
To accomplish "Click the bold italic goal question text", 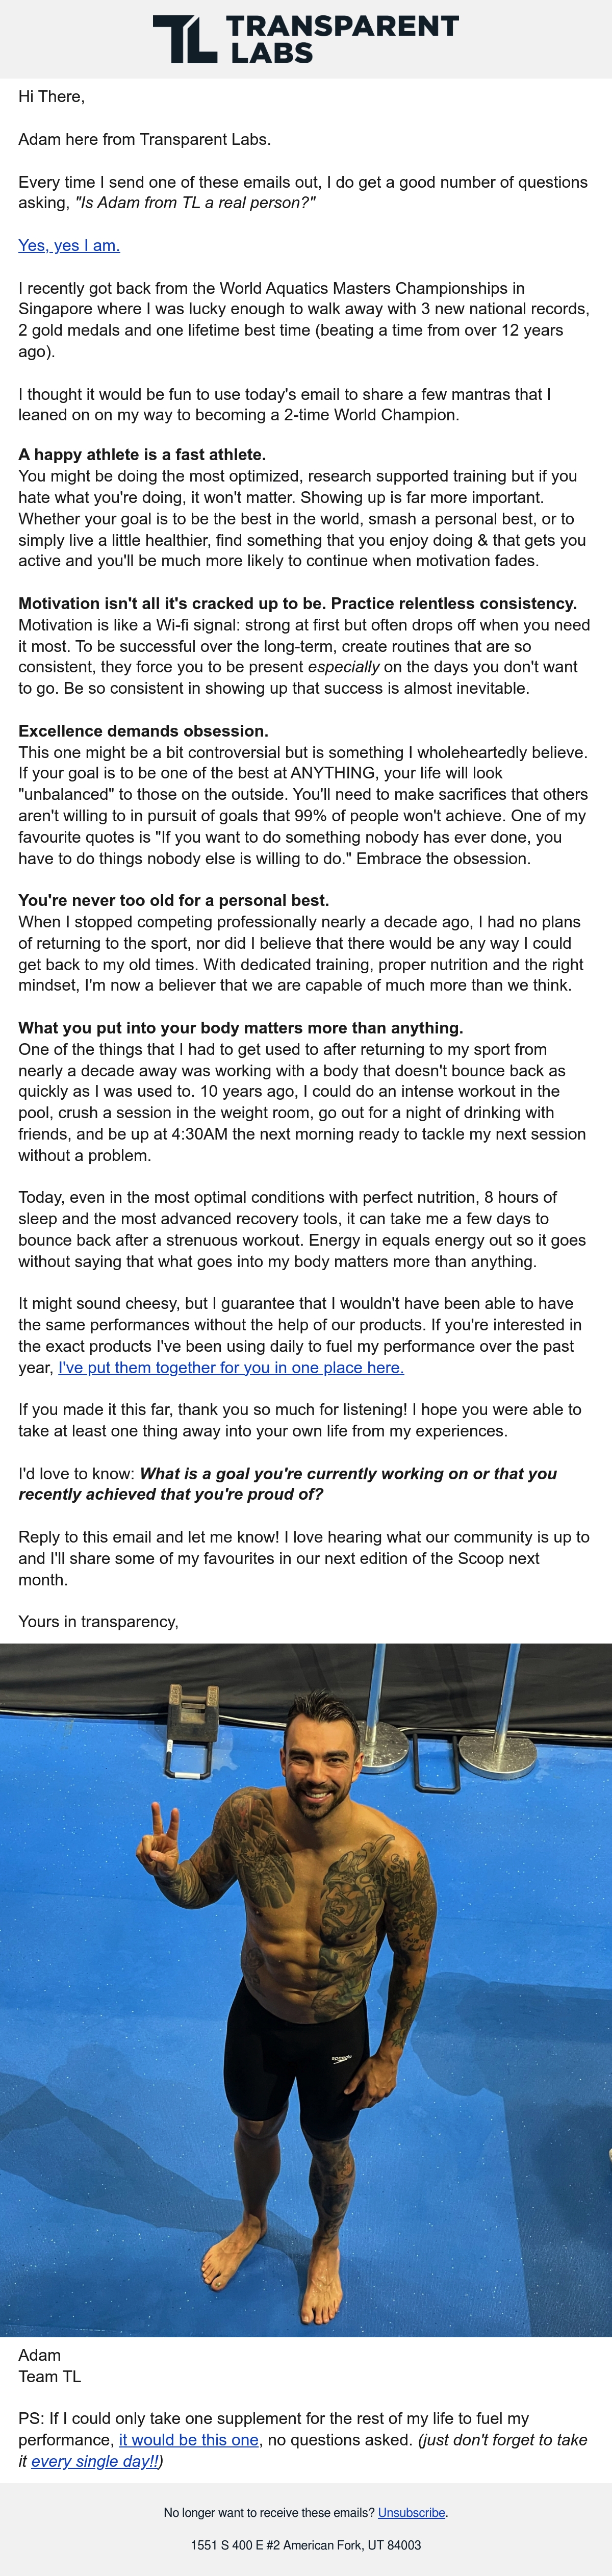I will 287,1484.
